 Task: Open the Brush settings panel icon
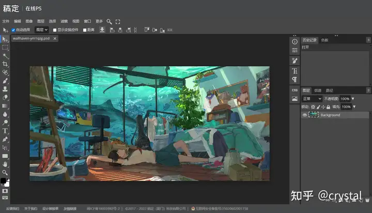click(295, 61)
